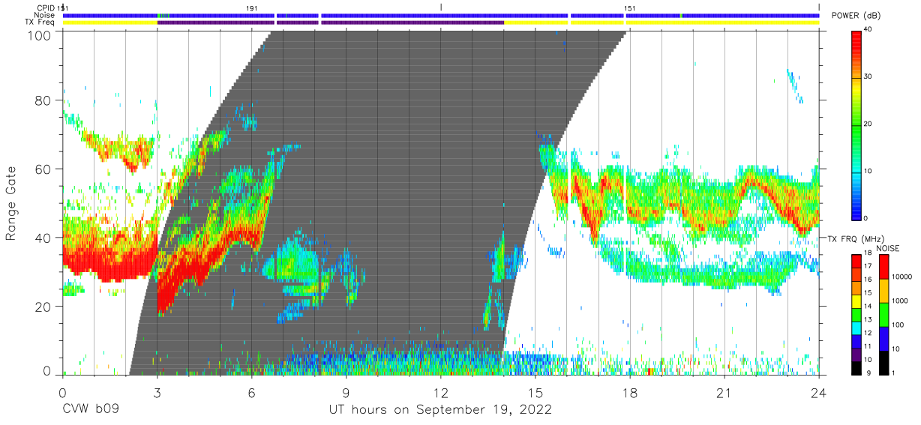Viewport: 921px width, 425px height.
Task: Click the '40' label on POWER scale
Action: coord(868,30)
